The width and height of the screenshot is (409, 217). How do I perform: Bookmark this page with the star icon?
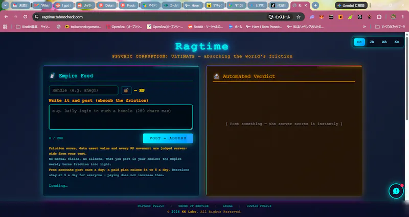point(299,17)
